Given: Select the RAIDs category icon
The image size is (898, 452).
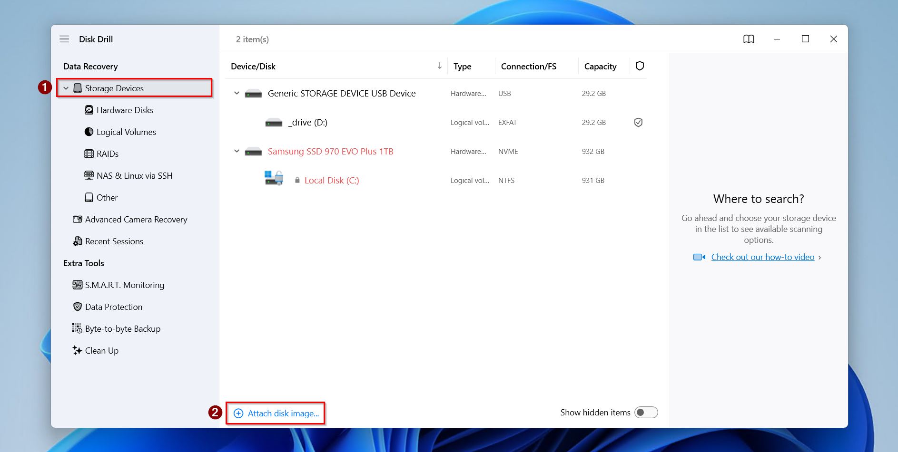Looking at the screenshot, I should (x=89, y=154).
